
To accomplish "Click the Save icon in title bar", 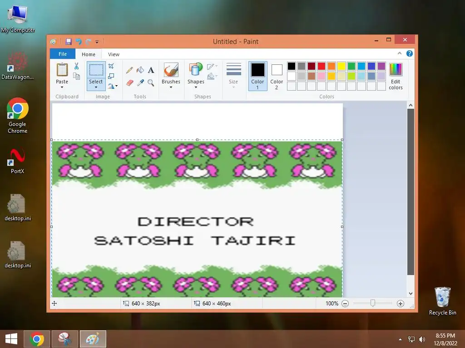I will pos(69,42).
